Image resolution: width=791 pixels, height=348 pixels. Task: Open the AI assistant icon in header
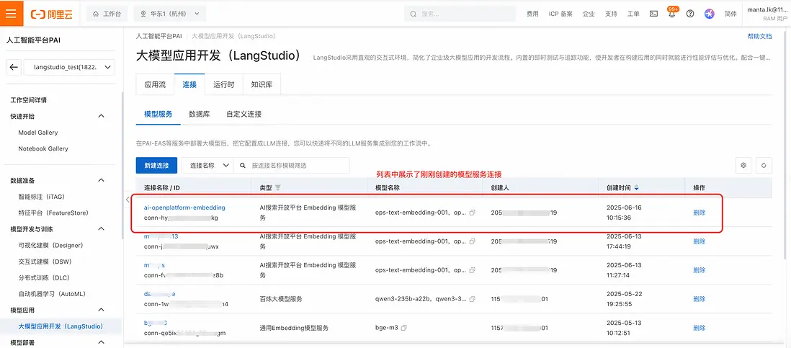click(710, 14)
